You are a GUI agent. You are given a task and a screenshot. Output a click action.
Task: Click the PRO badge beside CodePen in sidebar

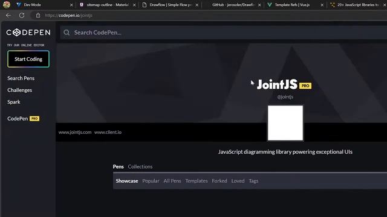point(34,119)
